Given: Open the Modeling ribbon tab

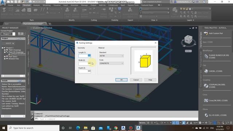Looking at the screenshot, I should click(x=47, y=5).
